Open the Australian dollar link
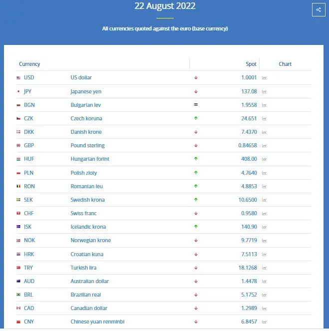329x331 pixels. pyautogui.click(x=90, y=282)
